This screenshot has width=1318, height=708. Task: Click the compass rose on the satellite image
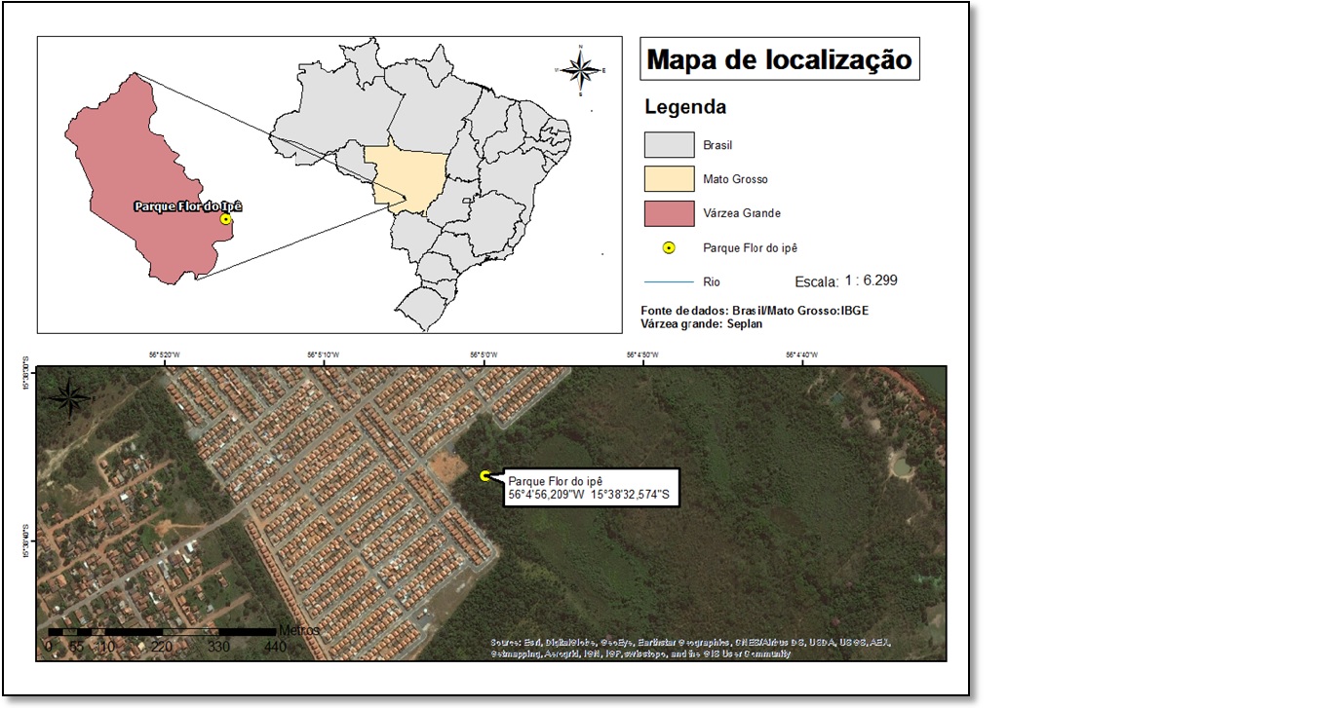point(68,398)
